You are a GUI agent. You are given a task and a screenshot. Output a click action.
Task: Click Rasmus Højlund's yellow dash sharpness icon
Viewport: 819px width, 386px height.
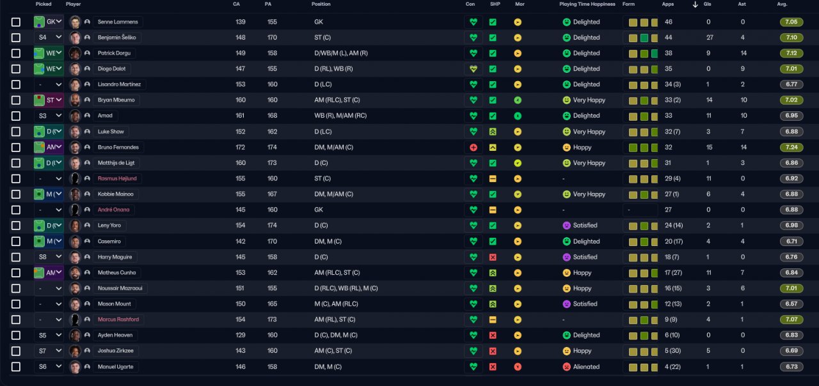pos(493,178)
